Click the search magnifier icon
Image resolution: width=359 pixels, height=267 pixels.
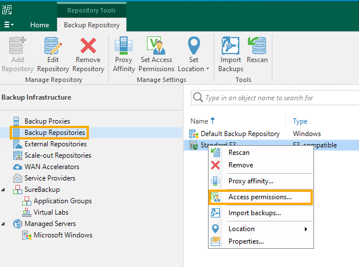tap(198, 97)
